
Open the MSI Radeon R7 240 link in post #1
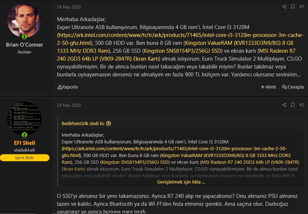[x=176, y=55]
